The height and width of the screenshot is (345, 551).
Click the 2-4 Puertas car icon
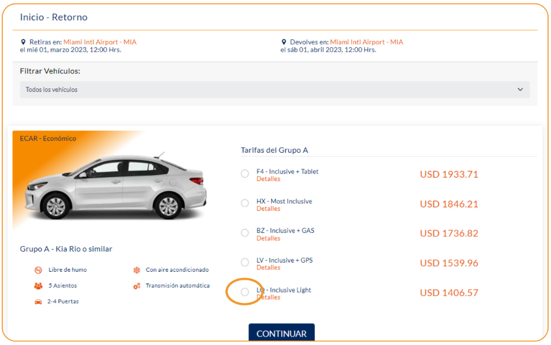click(x=38, y=302)
